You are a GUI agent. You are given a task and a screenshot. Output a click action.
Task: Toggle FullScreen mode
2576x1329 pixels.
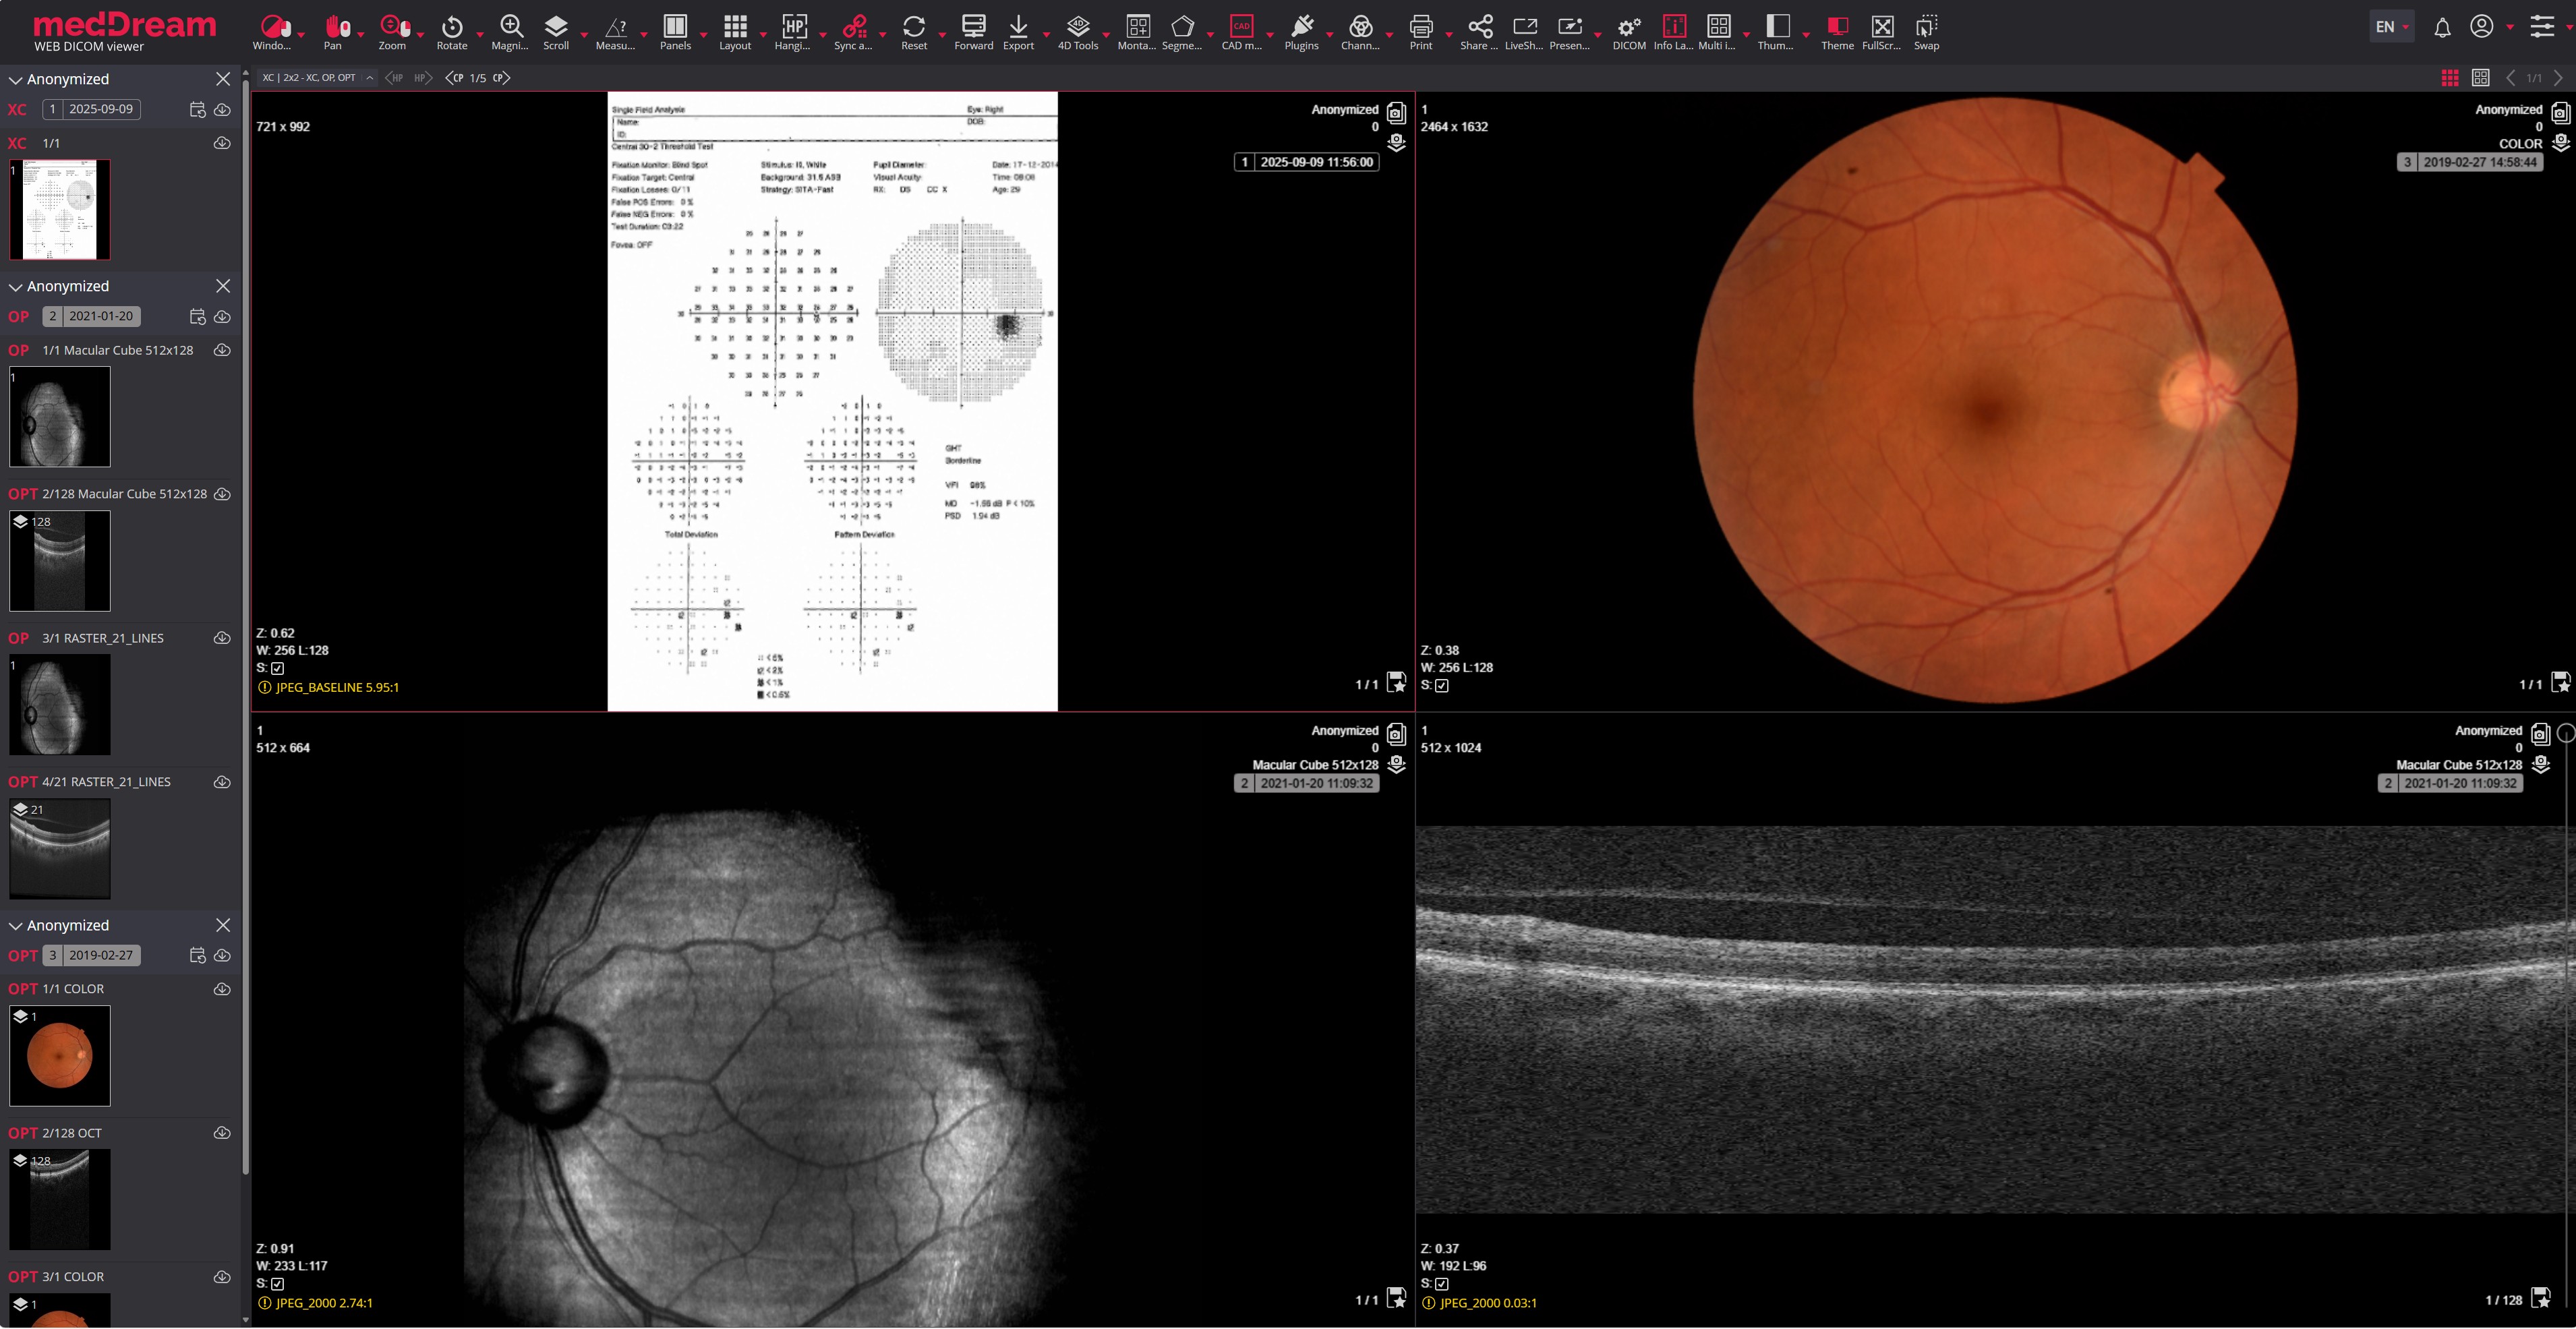pyautogui.click(x=1882, y=32)
